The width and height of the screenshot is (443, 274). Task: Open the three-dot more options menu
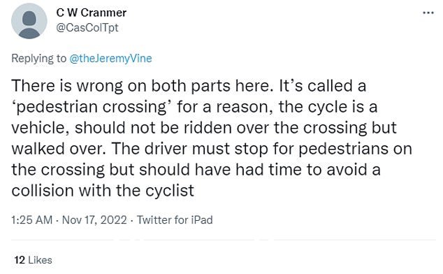[x=428, y=13]
